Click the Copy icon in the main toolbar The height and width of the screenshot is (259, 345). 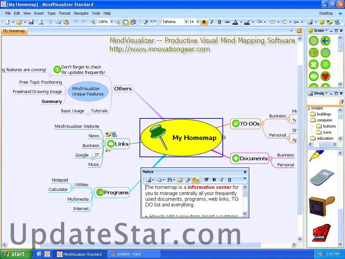coord(58,22)
